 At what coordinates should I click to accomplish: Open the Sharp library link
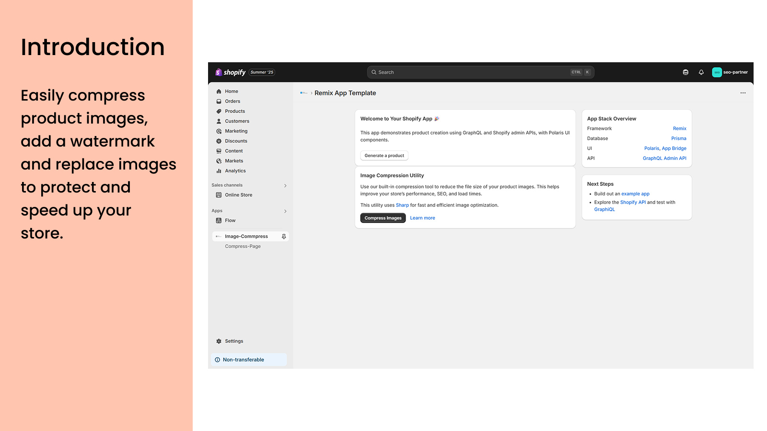click(x=402, y=205)
